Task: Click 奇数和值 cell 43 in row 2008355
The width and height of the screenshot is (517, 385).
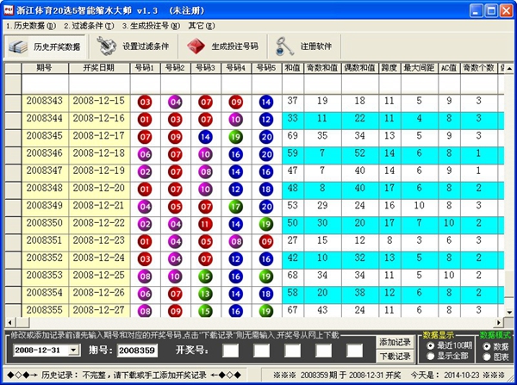Action: pos(323,311)
